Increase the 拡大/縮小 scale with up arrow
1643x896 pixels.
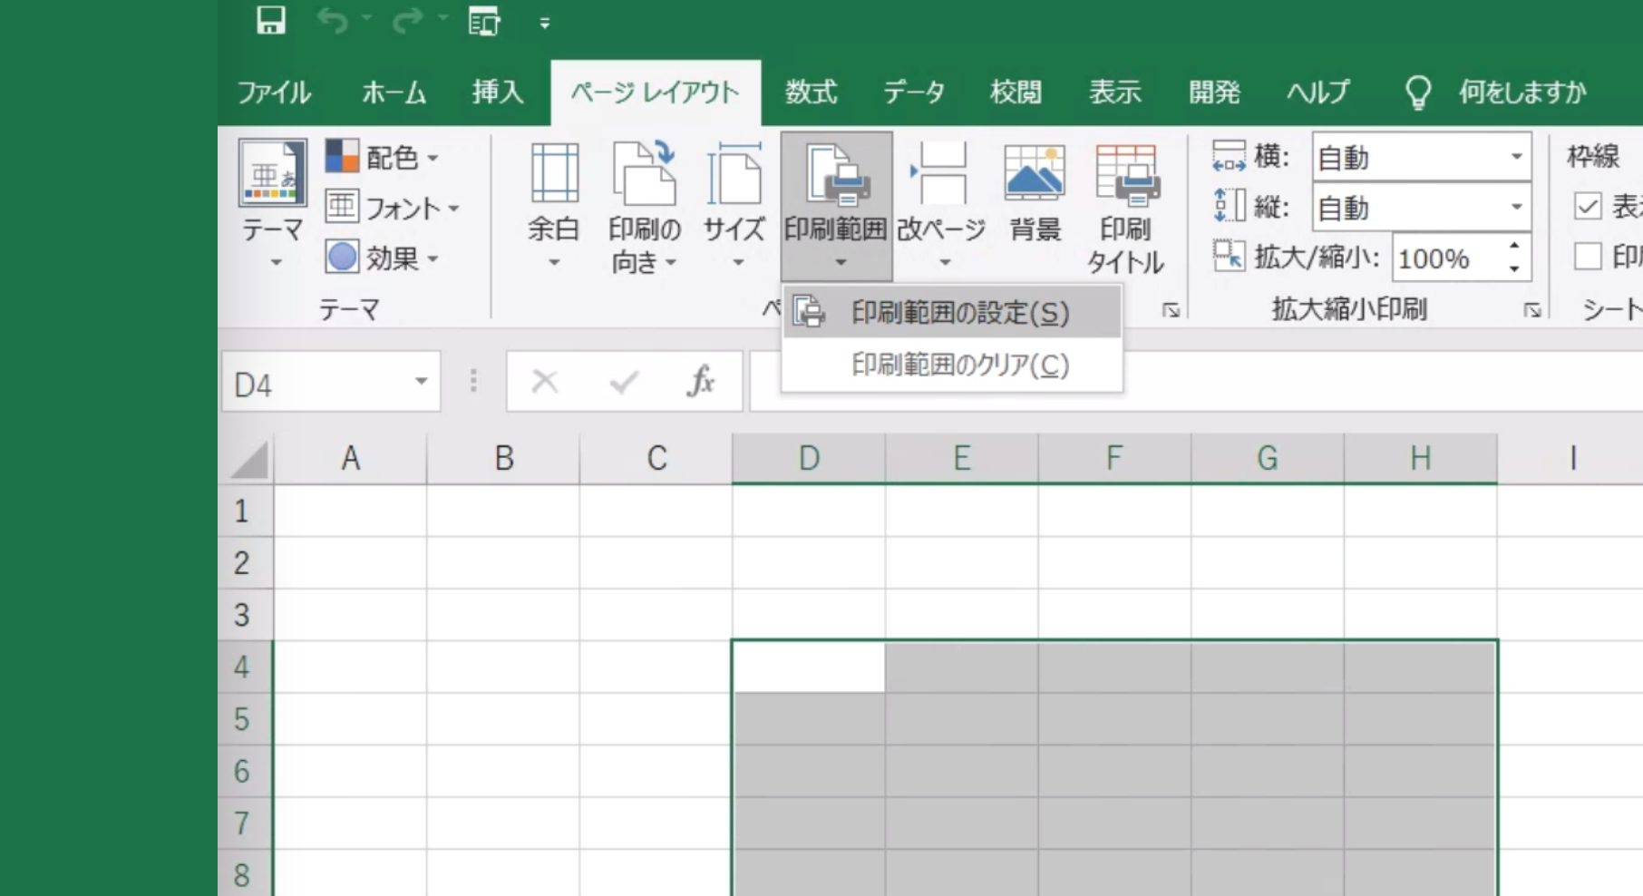[1514, 247]
